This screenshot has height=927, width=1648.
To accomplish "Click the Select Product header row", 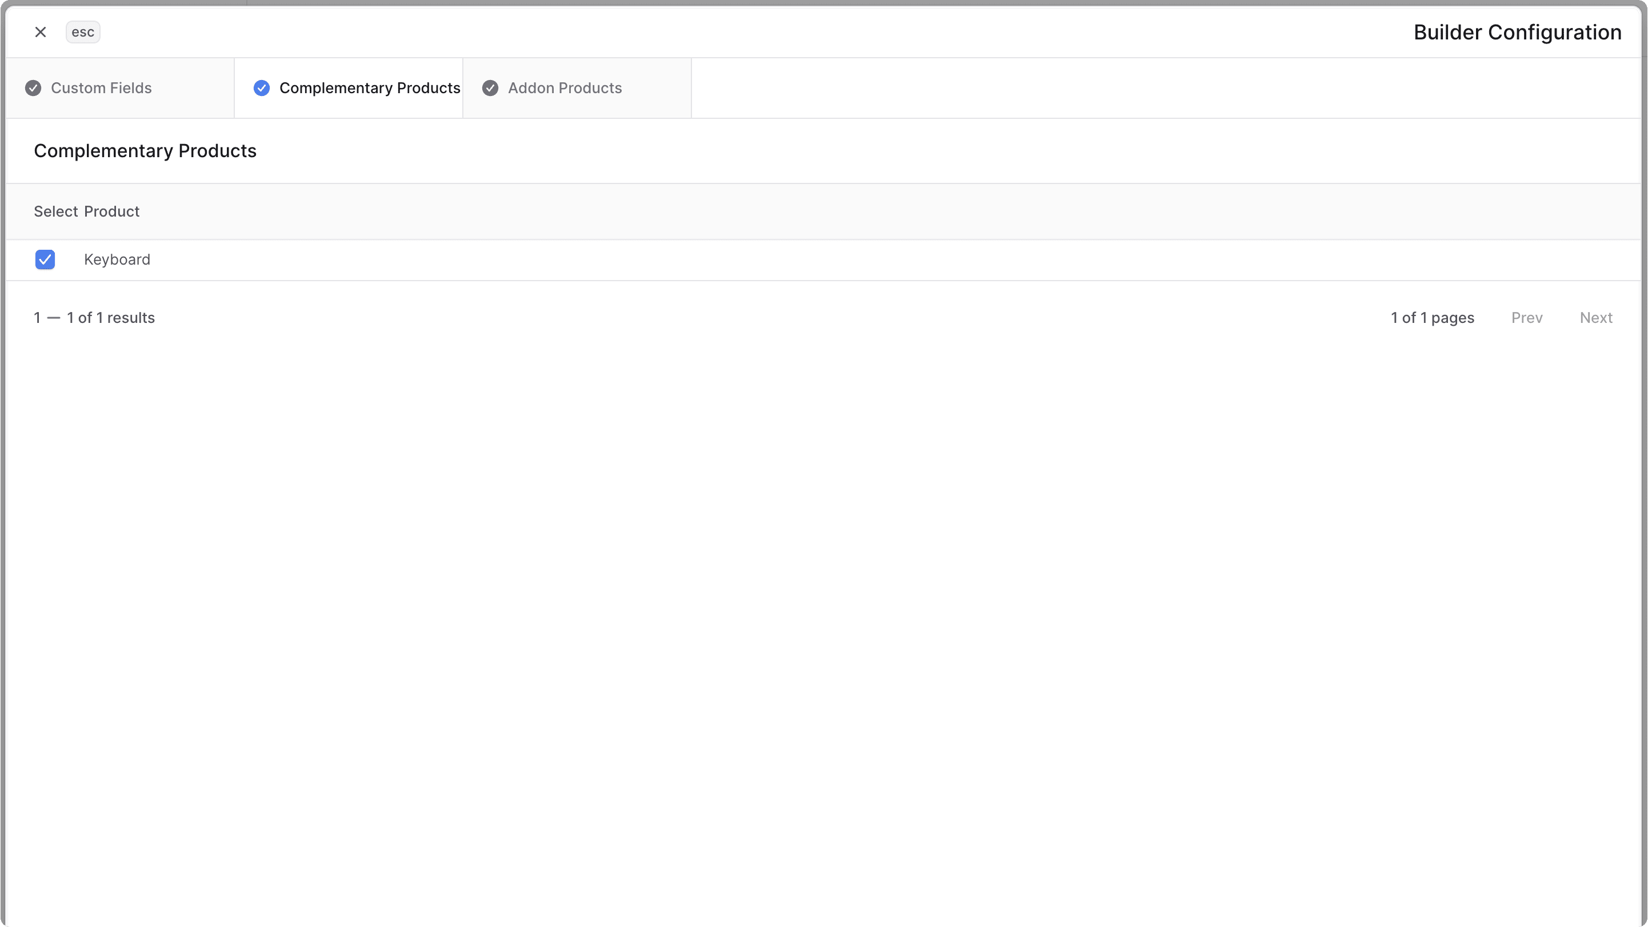I will tap(86, 211).
